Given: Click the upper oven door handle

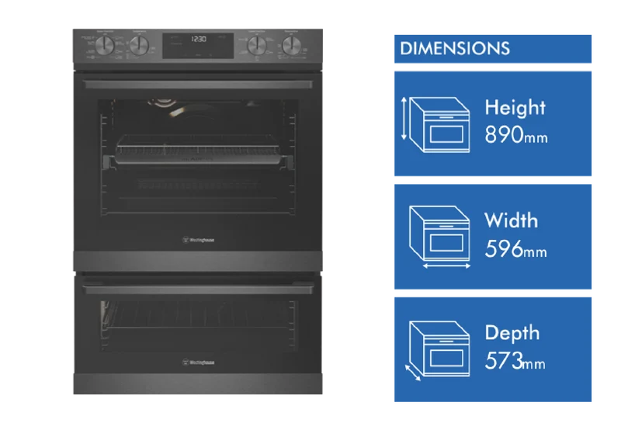Looking at the screenshot, I should tap(198, 85).
